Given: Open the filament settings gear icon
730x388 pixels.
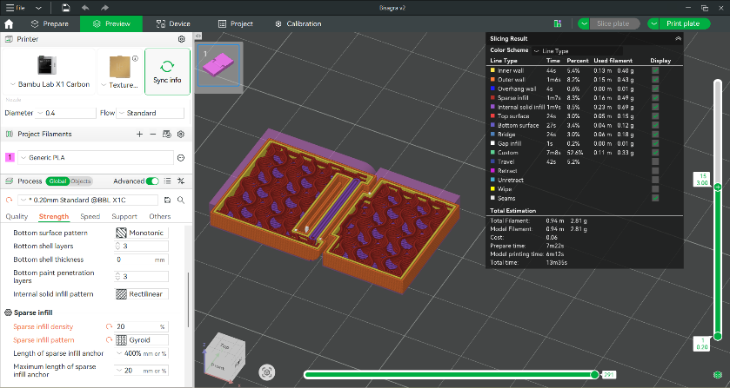Looking at the screenshot, I should (x=181, y=134).
